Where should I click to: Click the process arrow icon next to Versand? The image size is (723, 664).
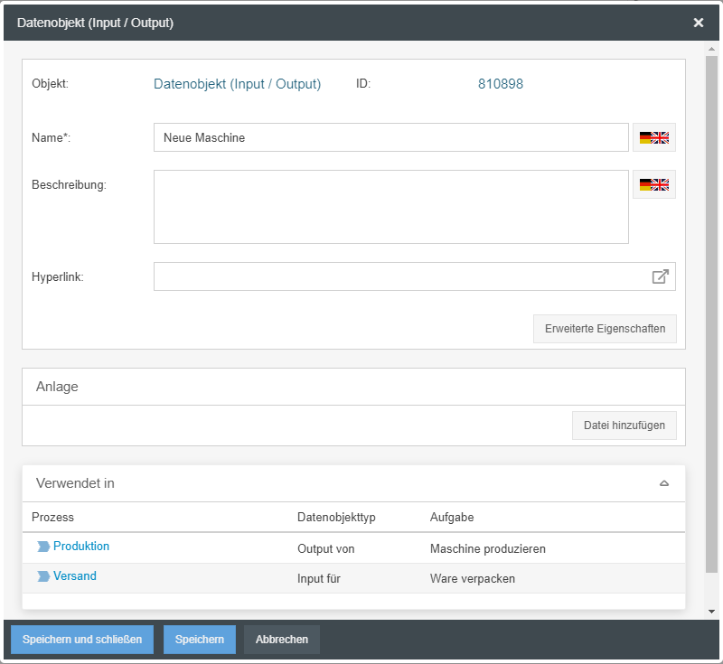coord(43,576)
